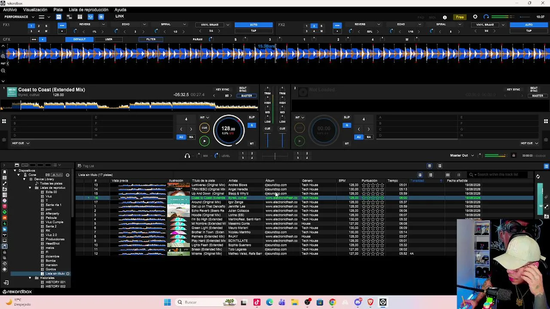Open the Visualización menu
The width and height of the screenshot is (550, 309).
35,9
